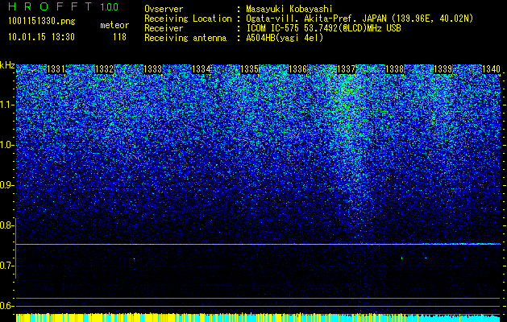Click the observer name Masayuki Kobayashi
The width and height of the screenshot is (507, 322).
pyautogui.click(x=289, y=9)
